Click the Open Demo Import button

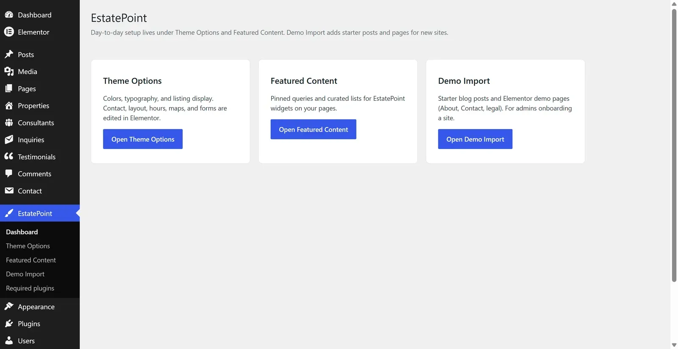click(475, 139)
